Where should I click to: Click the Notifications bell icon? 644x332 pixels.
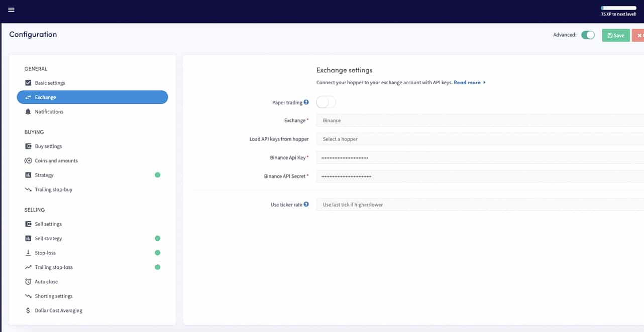[x=28, y=112]
